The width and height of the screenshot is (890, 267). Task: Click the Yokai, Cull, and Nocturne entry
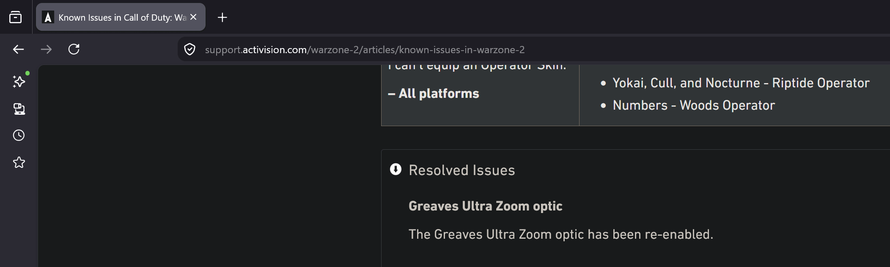(x=741, y=83)
